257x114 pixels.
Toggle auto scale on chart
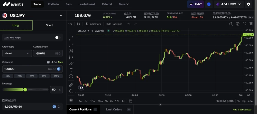(250, 101)
